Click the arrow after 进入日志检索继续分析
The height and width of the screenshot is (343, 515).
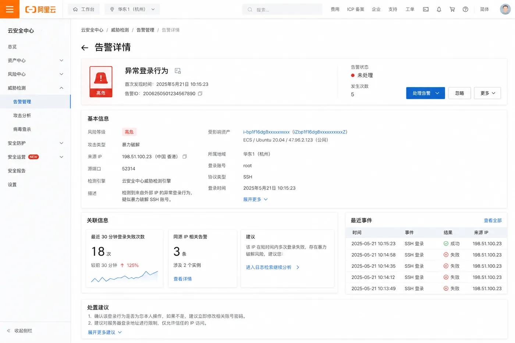point(298,268)
